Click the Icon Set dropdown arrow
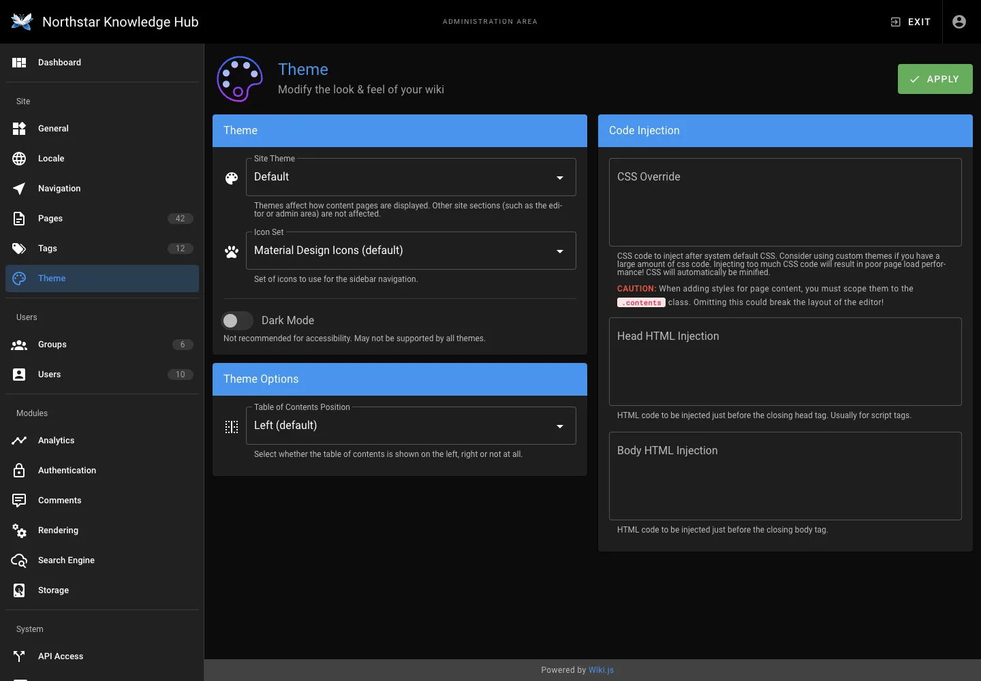 (x=560, y=251)
